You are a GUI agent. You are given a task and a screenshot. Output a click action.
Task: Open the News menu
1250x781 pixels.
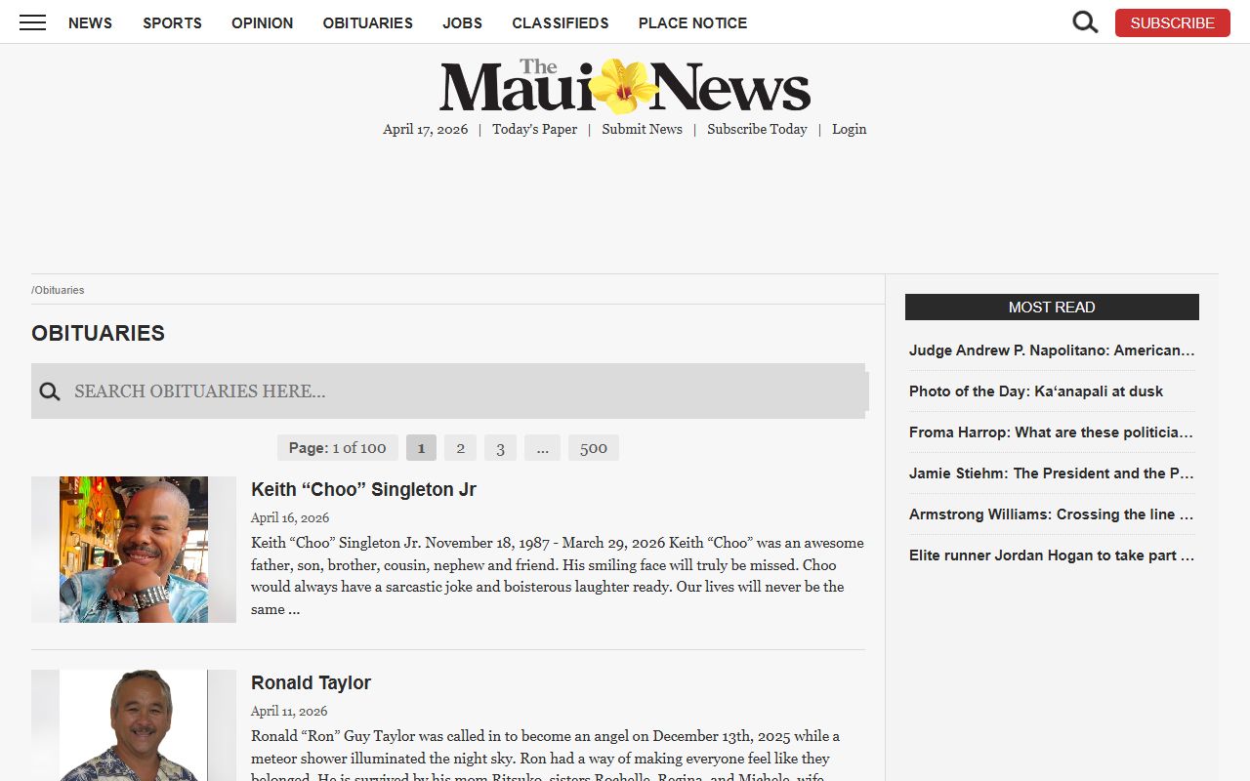click(x=90, y=22)
